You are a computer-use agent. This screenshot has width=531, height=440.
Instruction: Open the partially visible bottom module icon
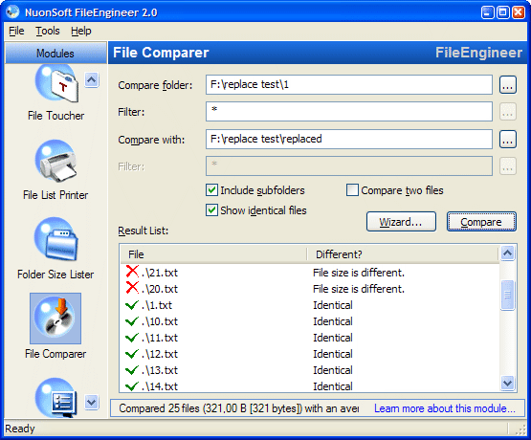tap(56, 398)
